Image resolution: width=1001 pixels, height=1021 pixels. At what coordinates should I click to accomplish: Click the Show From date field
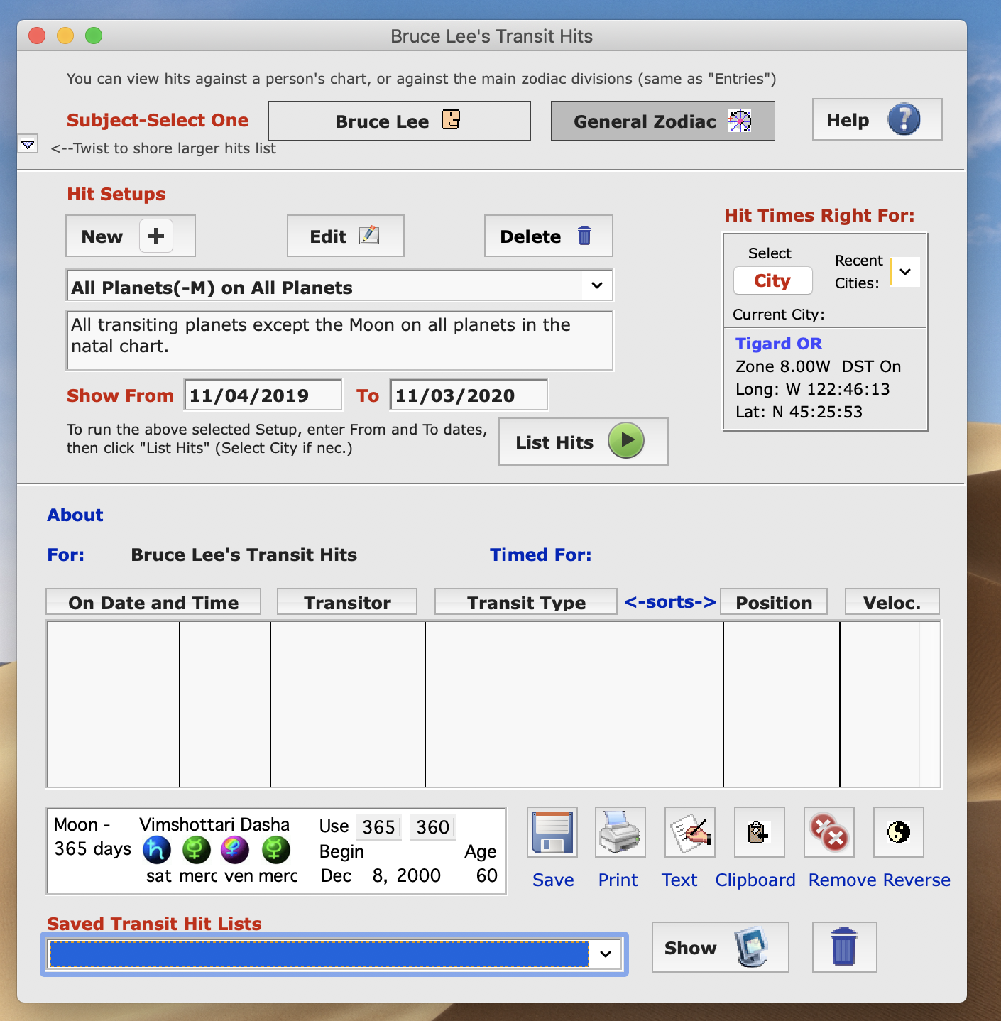[263, 395]
